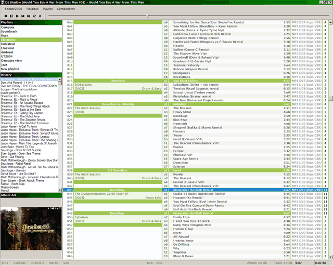Select history entry David Bowie - Life On Mars?

pos(29,174)
